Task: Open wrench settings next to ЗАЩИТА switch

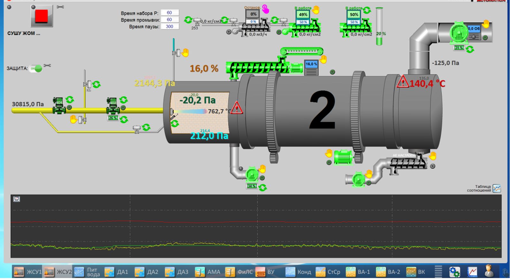Action: (x=47, y=66)
